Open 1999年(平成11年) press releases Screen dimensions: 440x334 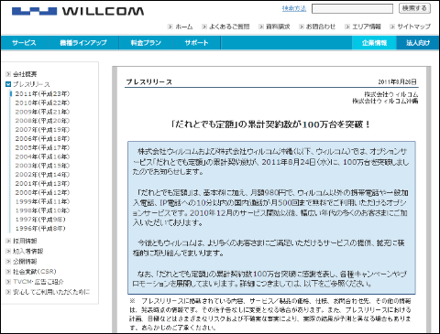point(42,201)
